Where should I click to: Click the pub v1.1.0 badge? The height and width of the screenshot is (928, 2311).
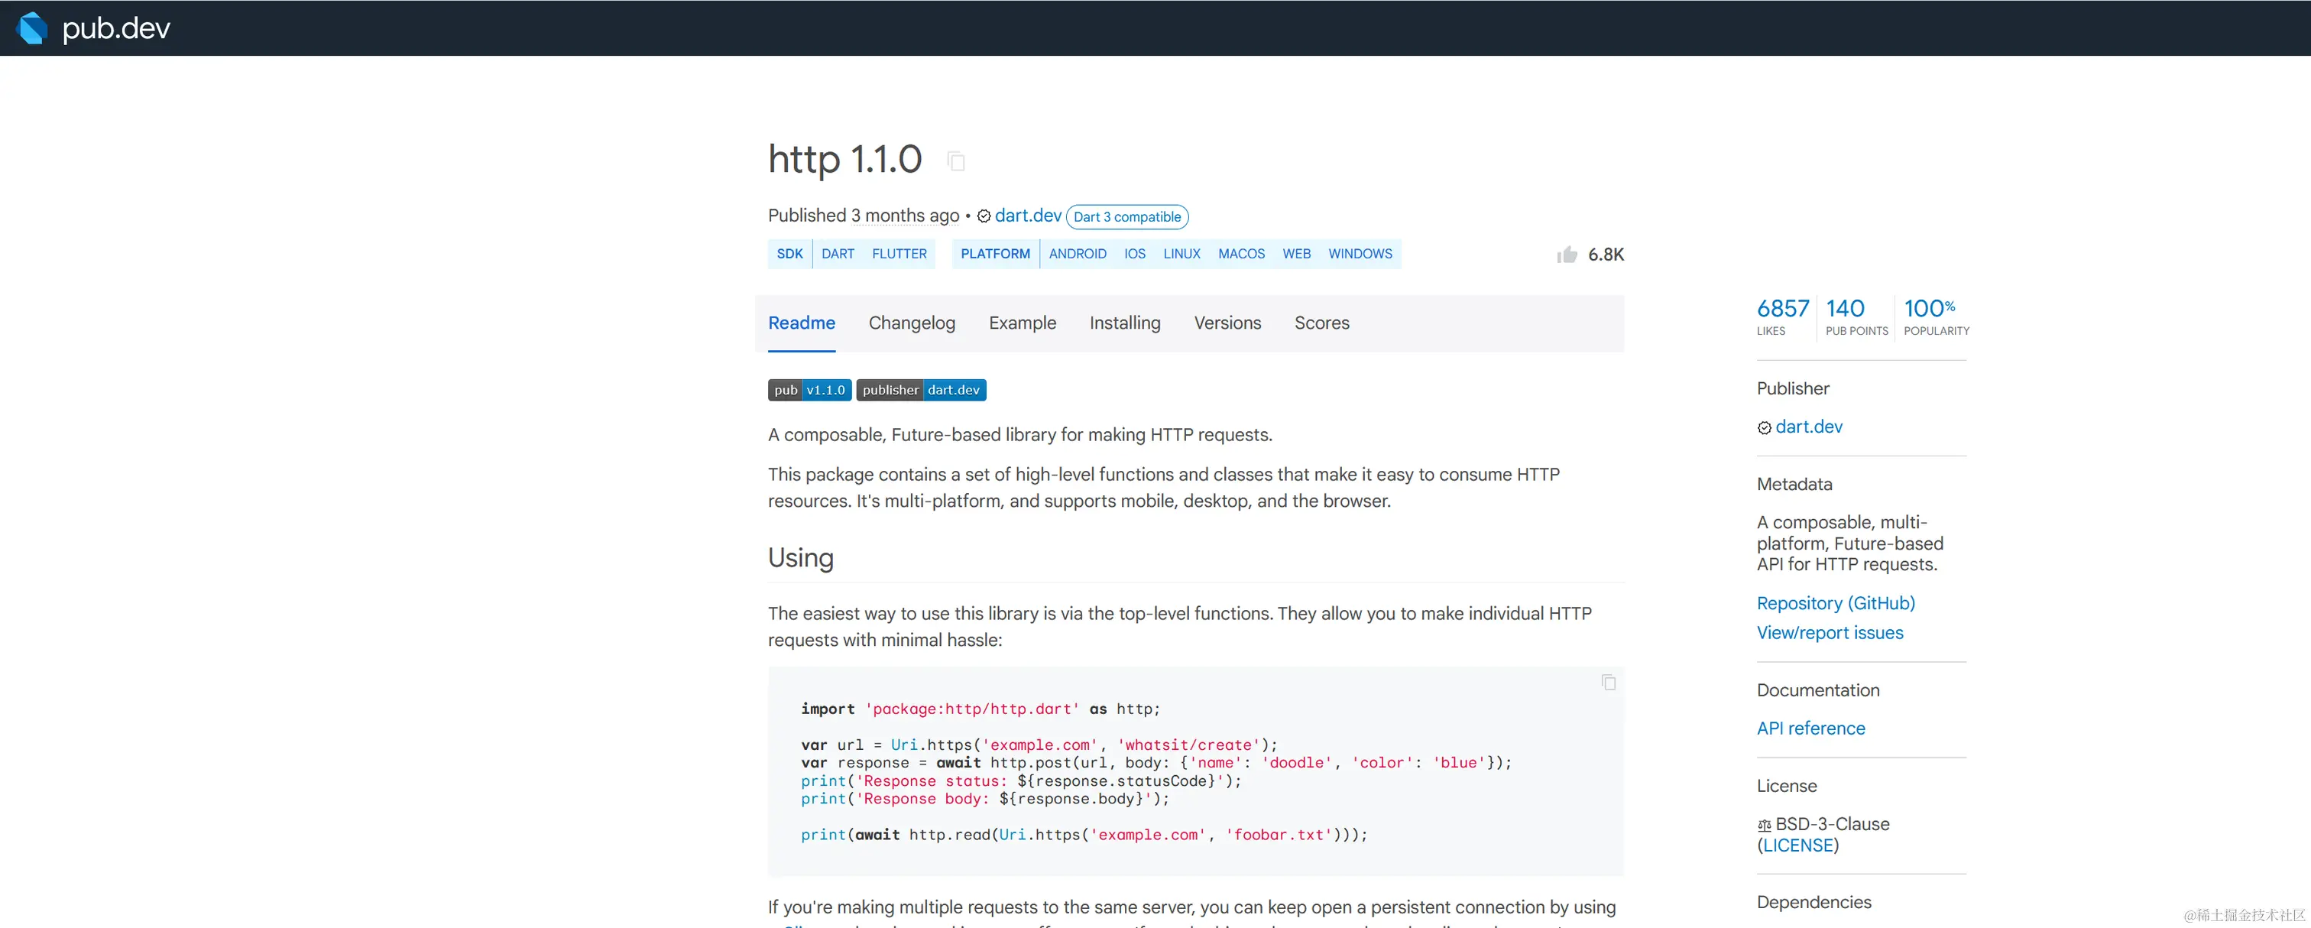(x=809, y=391)
